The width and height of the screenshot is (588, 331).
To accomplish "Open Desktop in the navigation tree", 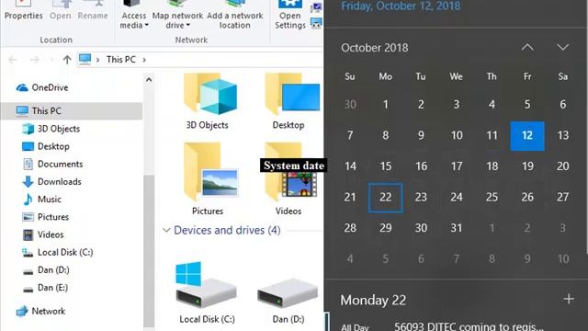I will click(x=46, y=146).
